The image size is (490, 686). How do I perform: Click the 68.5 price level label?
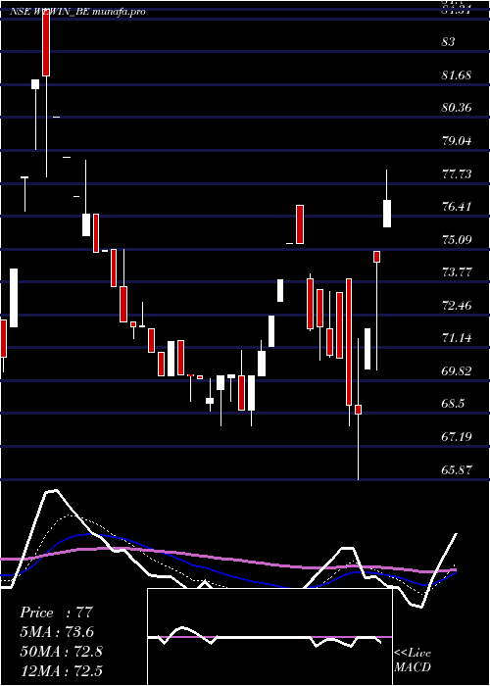tap(453, 404)
